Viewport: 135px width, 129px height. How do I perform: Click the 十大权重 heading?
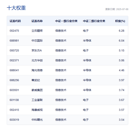tap(16, 8)
